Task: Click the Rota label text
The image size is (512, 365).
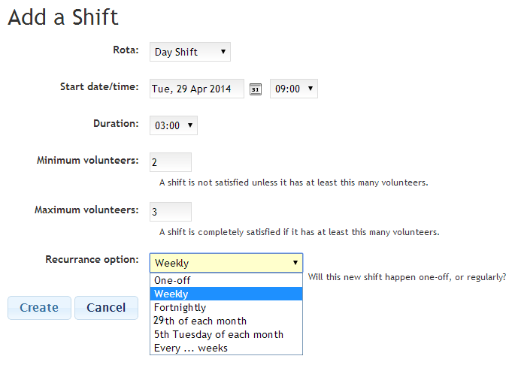Action: click(x=126, y=50)
